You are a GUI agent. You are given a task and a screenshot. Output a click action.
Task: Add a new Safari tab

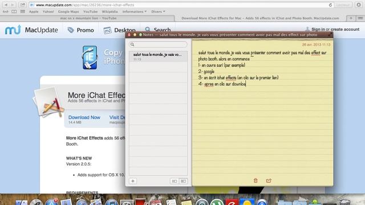tap(351, 18)
